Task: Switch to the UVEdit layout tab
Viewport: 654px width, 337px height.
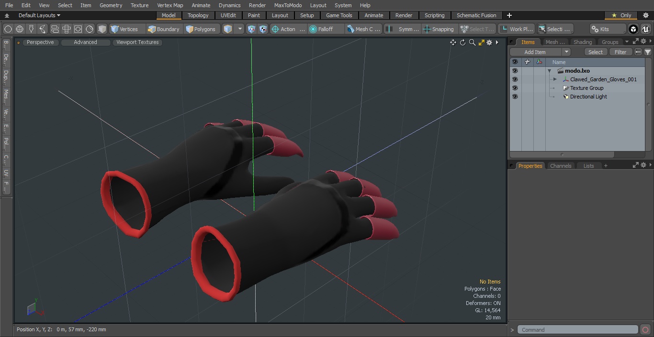Action: click(x=228, y=15)
